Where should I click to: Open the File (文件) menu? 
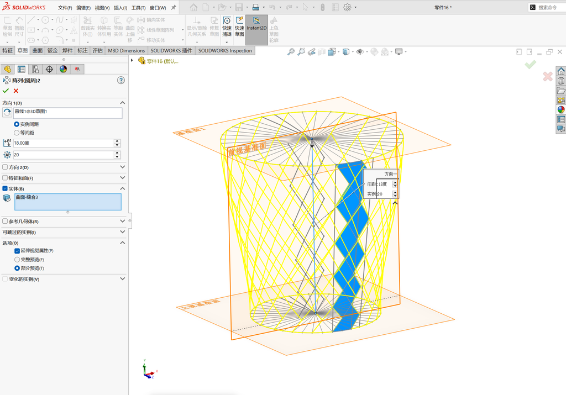tap(65, 8)
